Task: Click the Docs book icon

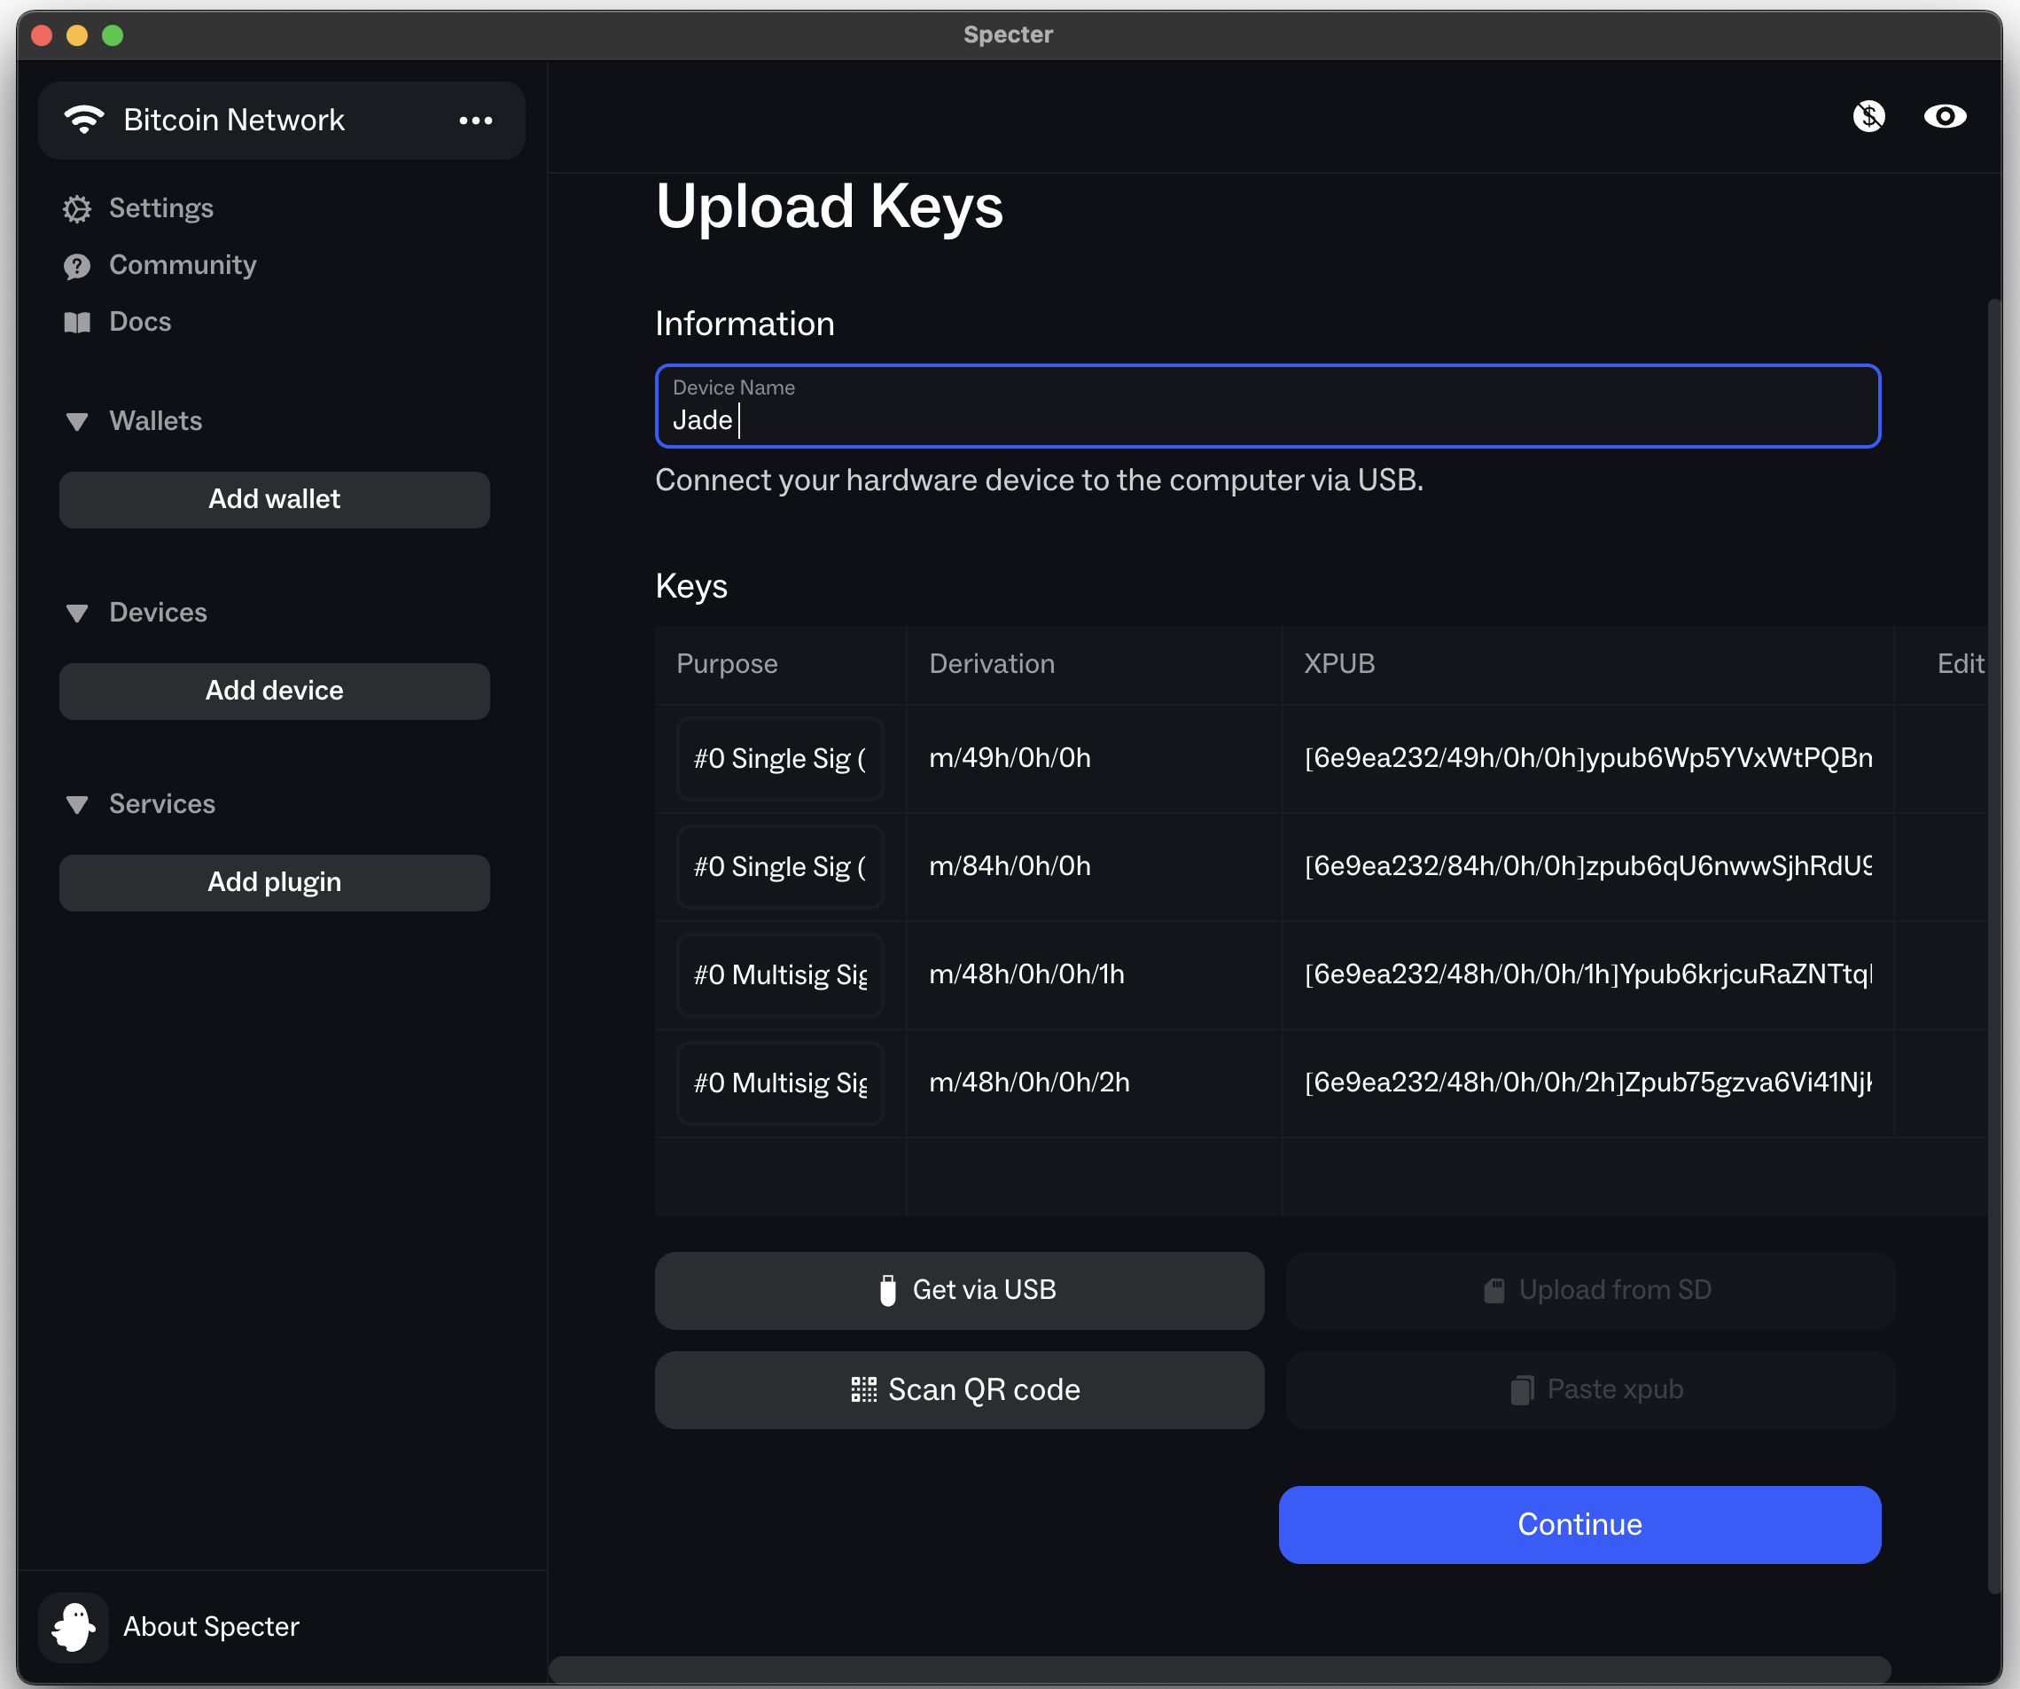Action: [77, 323]
